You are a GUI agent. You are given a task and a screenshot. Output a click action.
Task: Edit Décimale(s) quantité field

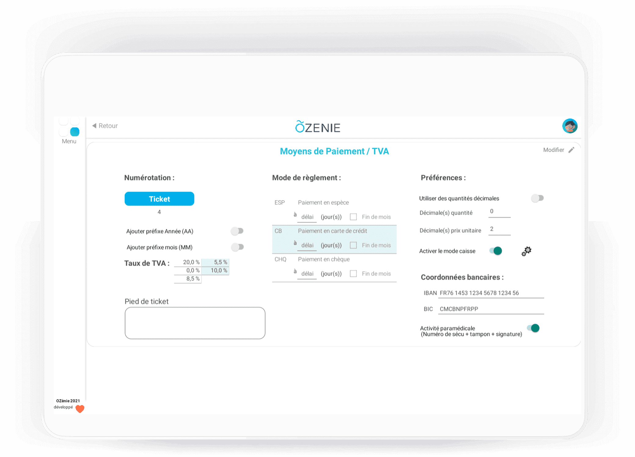499,212
